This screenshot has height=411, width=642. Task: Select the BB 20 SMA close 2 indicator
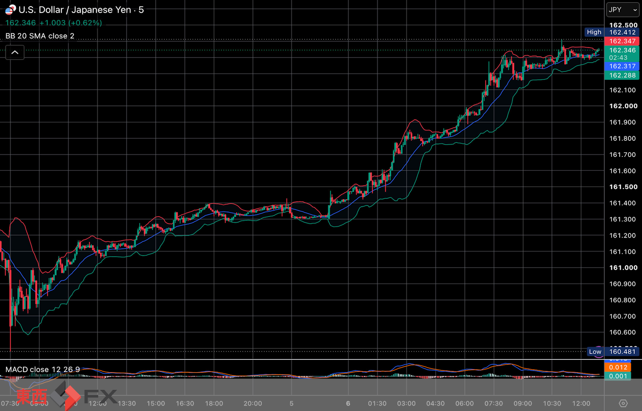pyautogui.click(x=40, y=36)
